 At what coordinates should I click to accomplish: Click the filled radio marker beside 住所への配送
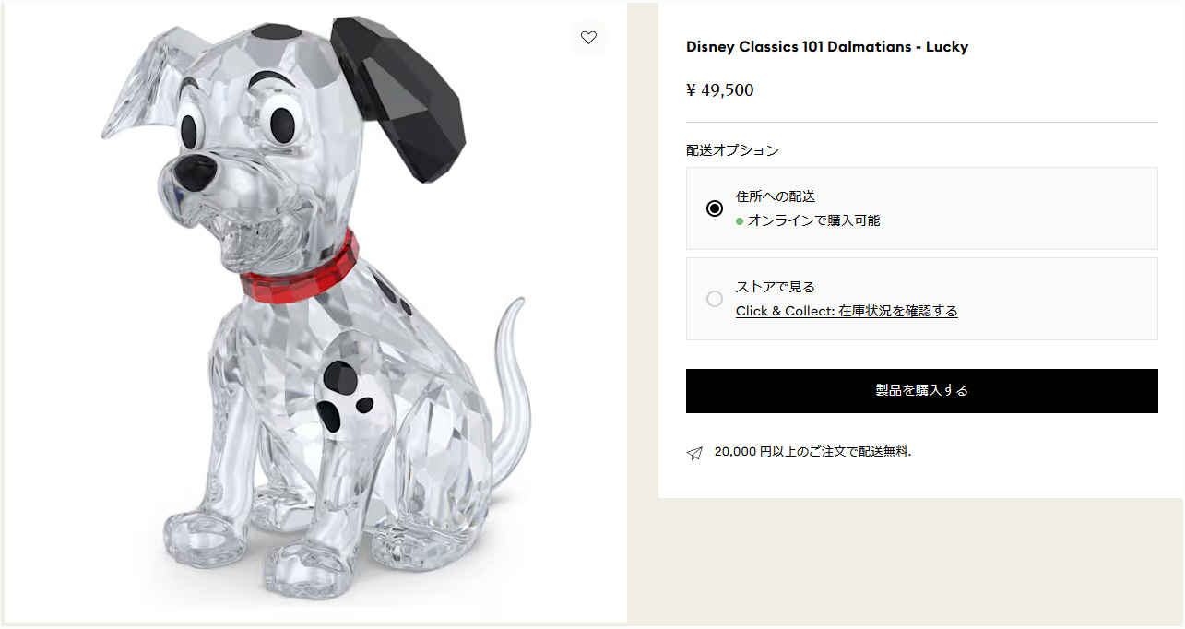point(714,208)
